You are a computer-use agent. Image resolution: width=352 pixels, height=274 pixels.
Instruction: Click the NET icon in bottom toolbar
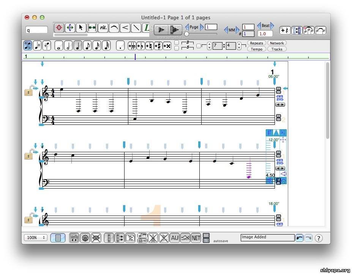(196, 238)
